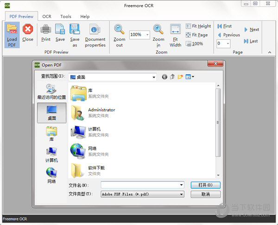Screen dimensions: 278x225
Task: Click the red Close PDF ribbon icon
Action: click(28, 32)
